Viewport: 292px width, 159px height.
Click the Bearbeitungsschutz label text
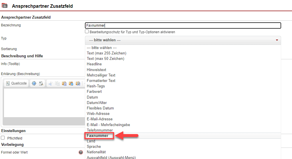pos(132,32)
